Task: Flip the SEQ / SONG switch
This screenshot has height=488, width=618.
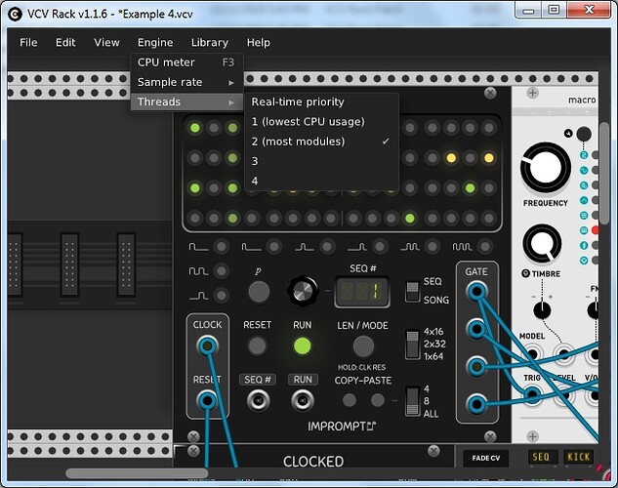Action: pyautogui.click(x=413, y=292)
